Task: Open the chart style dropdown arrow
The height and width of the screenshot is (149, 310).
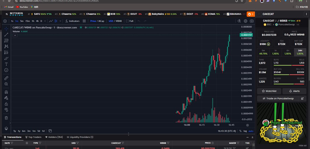Action: tap(60, 21)
